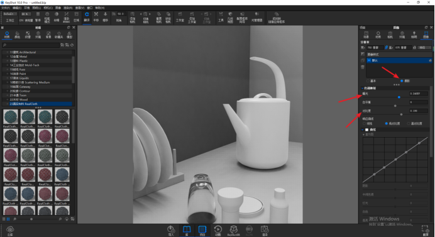Expand the 16 Paint folder
This screenshot has height=237, width=435.
tap(7, 74)
